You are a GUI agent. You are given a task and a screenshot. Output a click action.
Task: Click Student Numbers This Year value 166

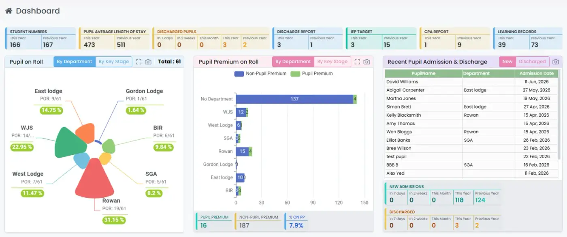click(x=15, y=45)
